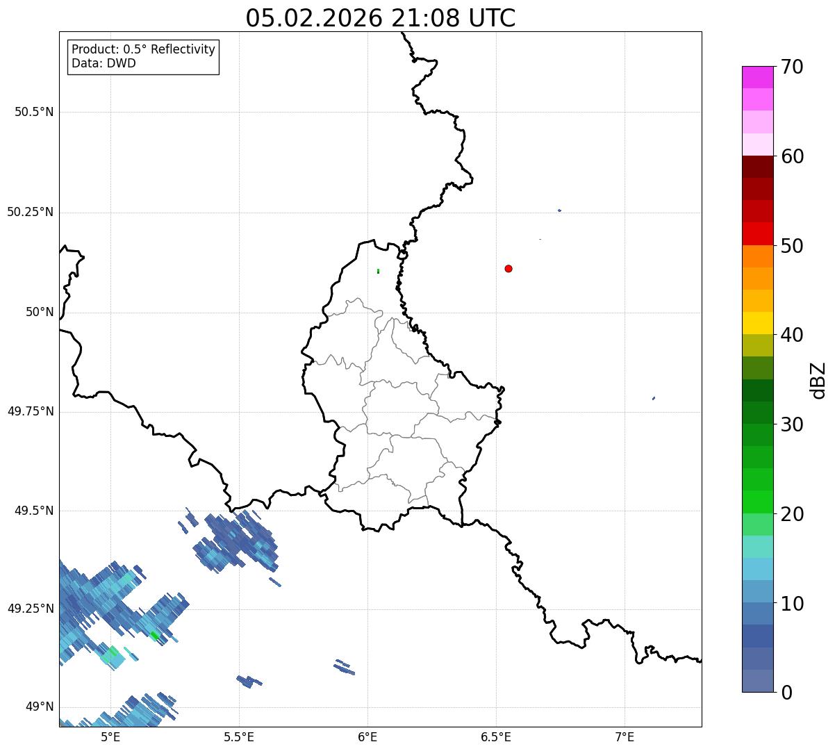The height and width of the screenshot is (751, 835).
Task: Click the blue echo cluster near 49.4°N 5.5°E
Action: 236,543
